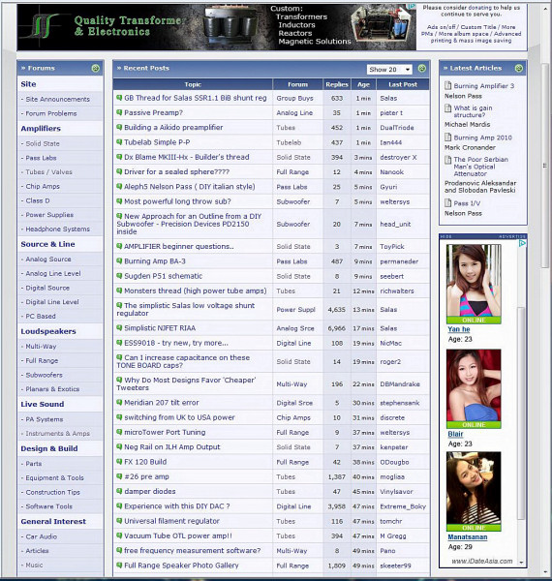Open GB Thread for Salas SSR1.1 BiB shunt reg
The width and height of the screenshot is (552, 581).
(196, 98)
